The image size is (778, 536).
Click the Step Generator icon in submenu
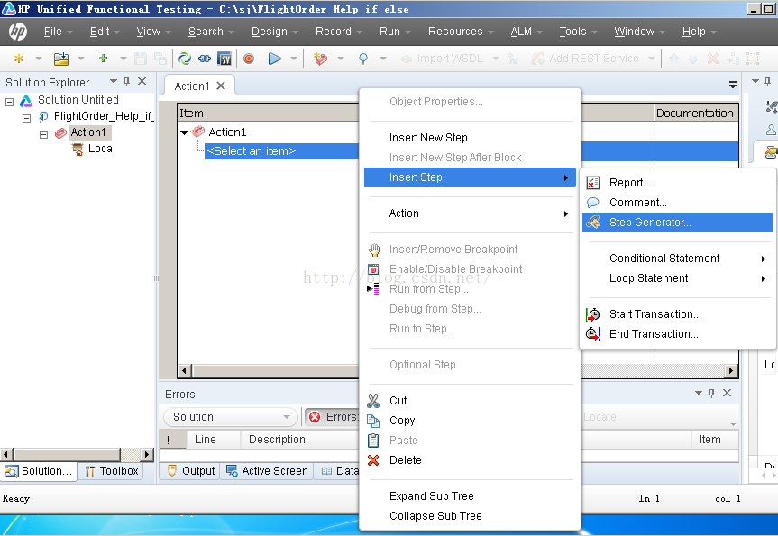pos(593,223)
